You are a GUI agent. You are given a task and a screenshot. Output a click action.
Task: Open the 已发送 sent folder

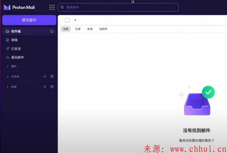[x=29, y=49]
